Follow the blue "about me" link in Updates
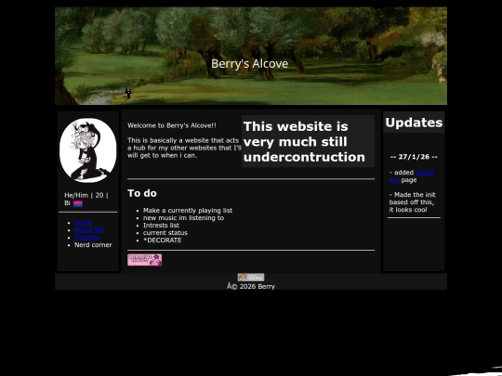 coord(412,176)
